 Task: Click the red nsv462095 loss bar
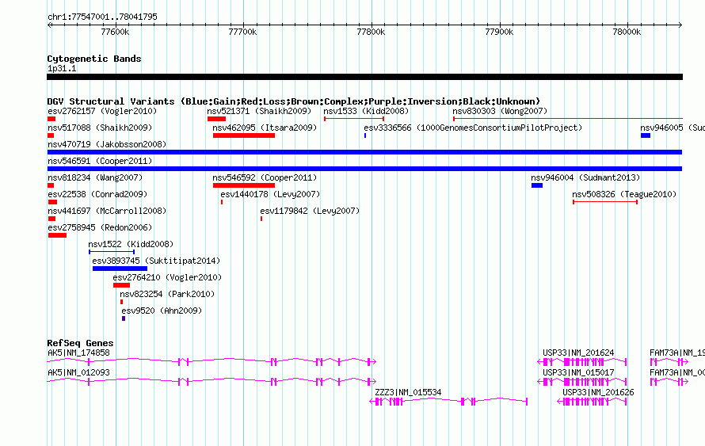tap(244, 135)
